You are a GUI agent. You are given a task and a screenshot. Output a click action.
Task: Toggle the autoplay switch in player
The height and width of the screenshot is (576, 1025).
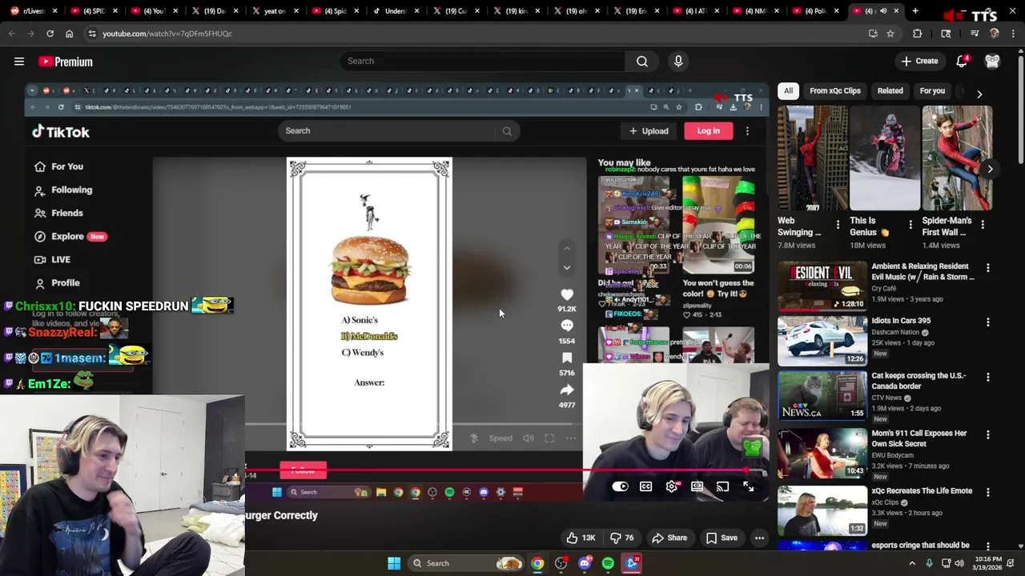[x=621, y=486]
